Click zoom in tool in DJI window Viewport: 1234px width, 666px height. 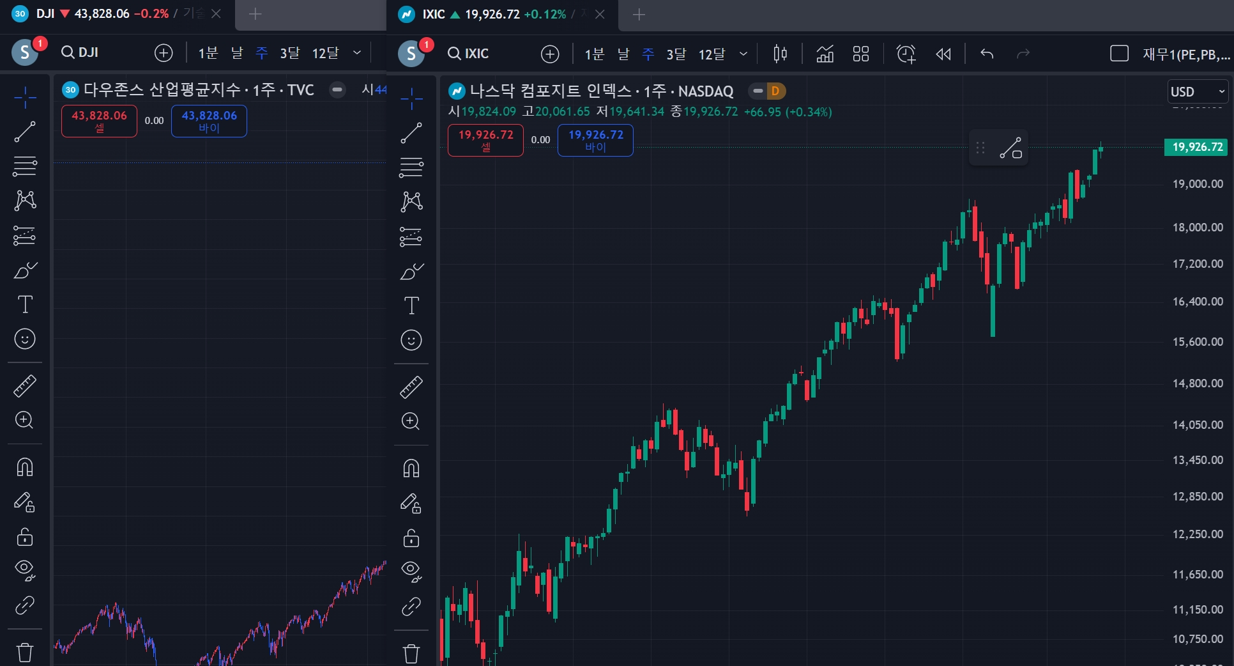25,420
